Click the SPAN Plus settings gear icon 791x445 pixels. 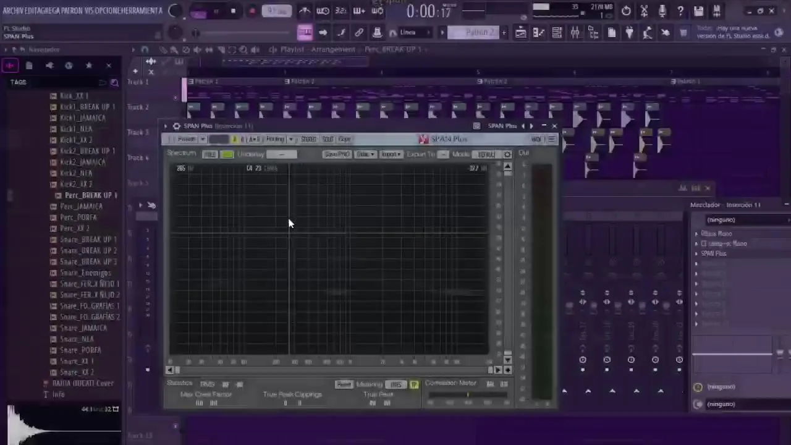(176, 126)
